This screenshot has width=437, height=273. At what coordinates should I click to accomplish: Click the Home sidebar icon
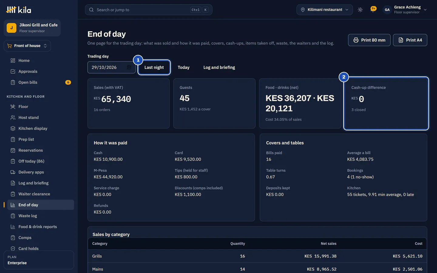pos(13,61)
